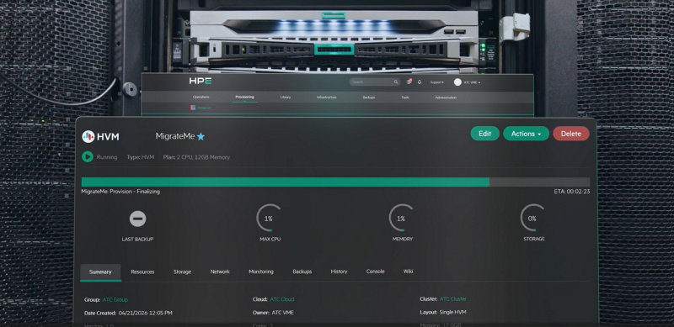Open the Library menu
Image resolution: width=674 pixels, height=327 pixels.
click(286, 97)
